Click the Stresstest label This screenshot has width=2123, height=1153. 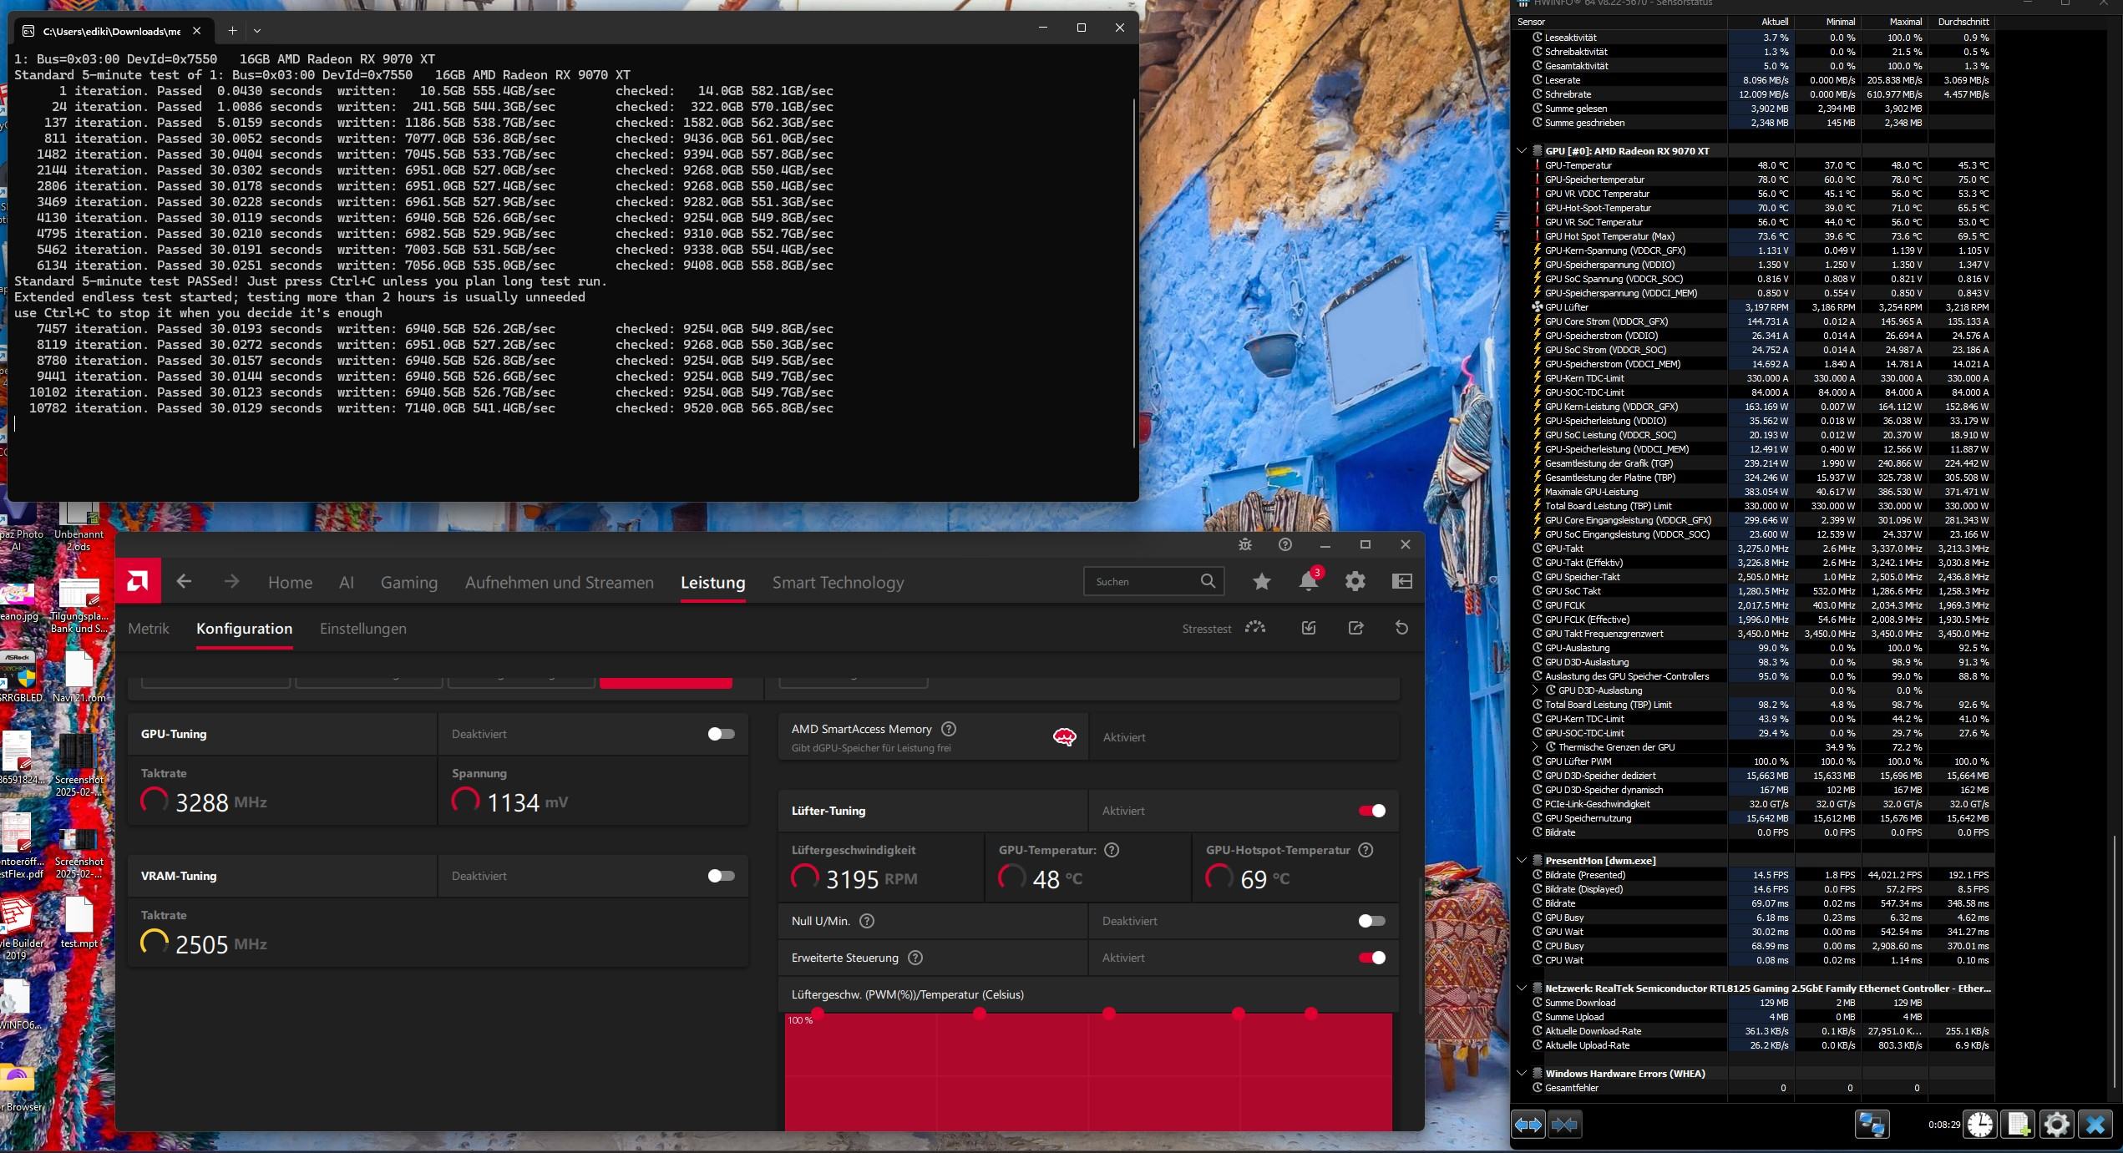tap(1206, 629)
